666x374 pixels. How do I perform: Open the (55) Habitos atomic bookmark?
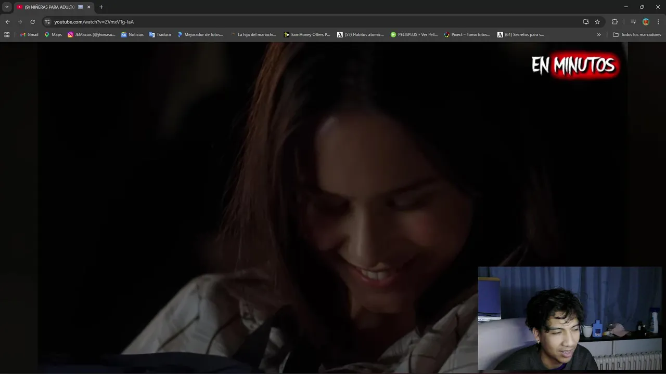click(x=361, y=35)
